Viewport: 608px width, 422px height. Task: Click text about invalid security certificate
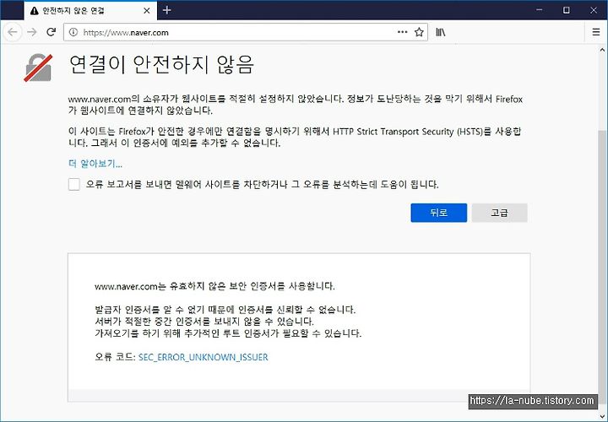214,286
